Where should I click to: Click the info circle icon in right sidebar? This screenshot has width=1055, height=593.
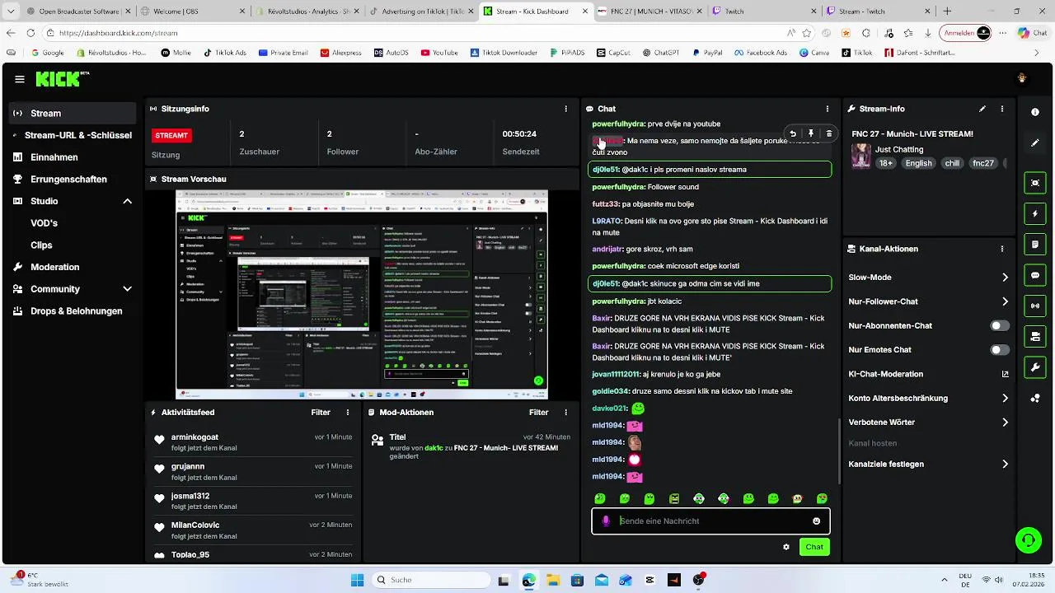(1035, 112)
